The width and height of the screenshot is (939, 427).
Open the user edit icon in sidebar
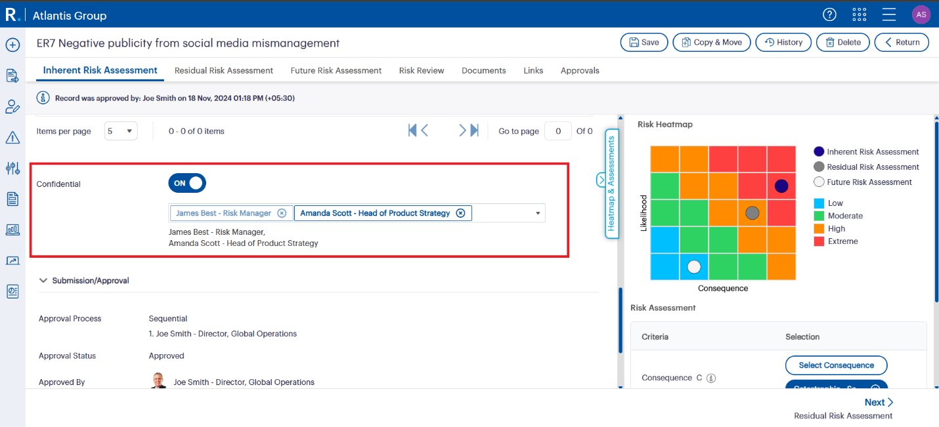click(12, 106)
